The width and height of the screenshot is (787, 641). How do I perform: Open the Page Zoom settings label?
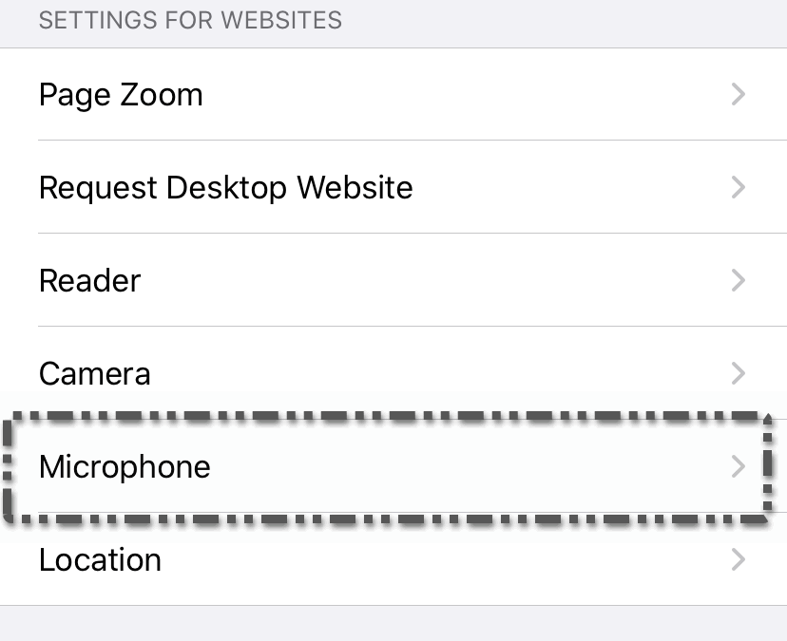click(x=121, y=95)
